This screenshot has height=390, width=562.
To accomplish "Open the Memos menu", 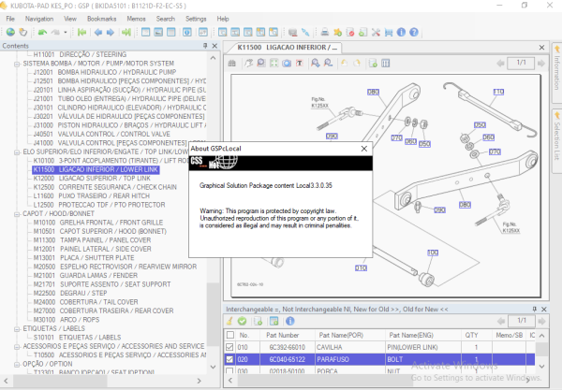I will click(x=136, y=19).
